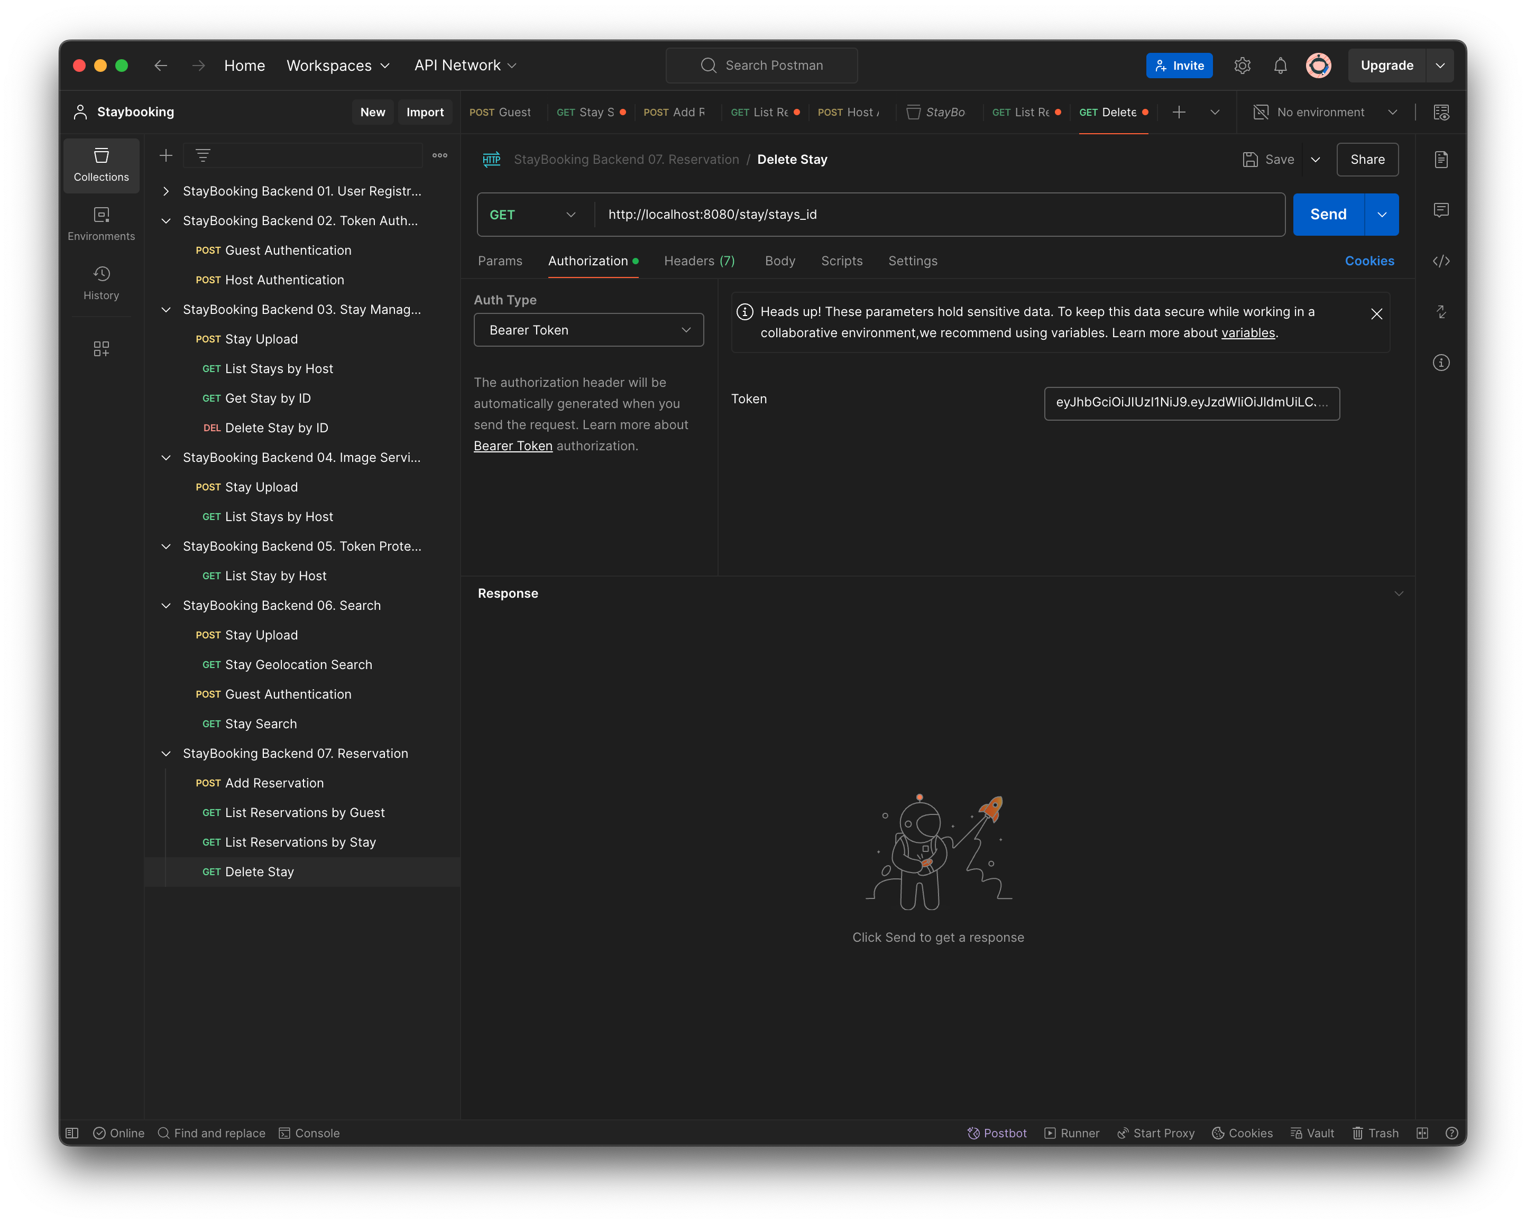Launch Postbot from the status bar
This screenshot has width=1526, height=1224.
(x=997, y=1133)
